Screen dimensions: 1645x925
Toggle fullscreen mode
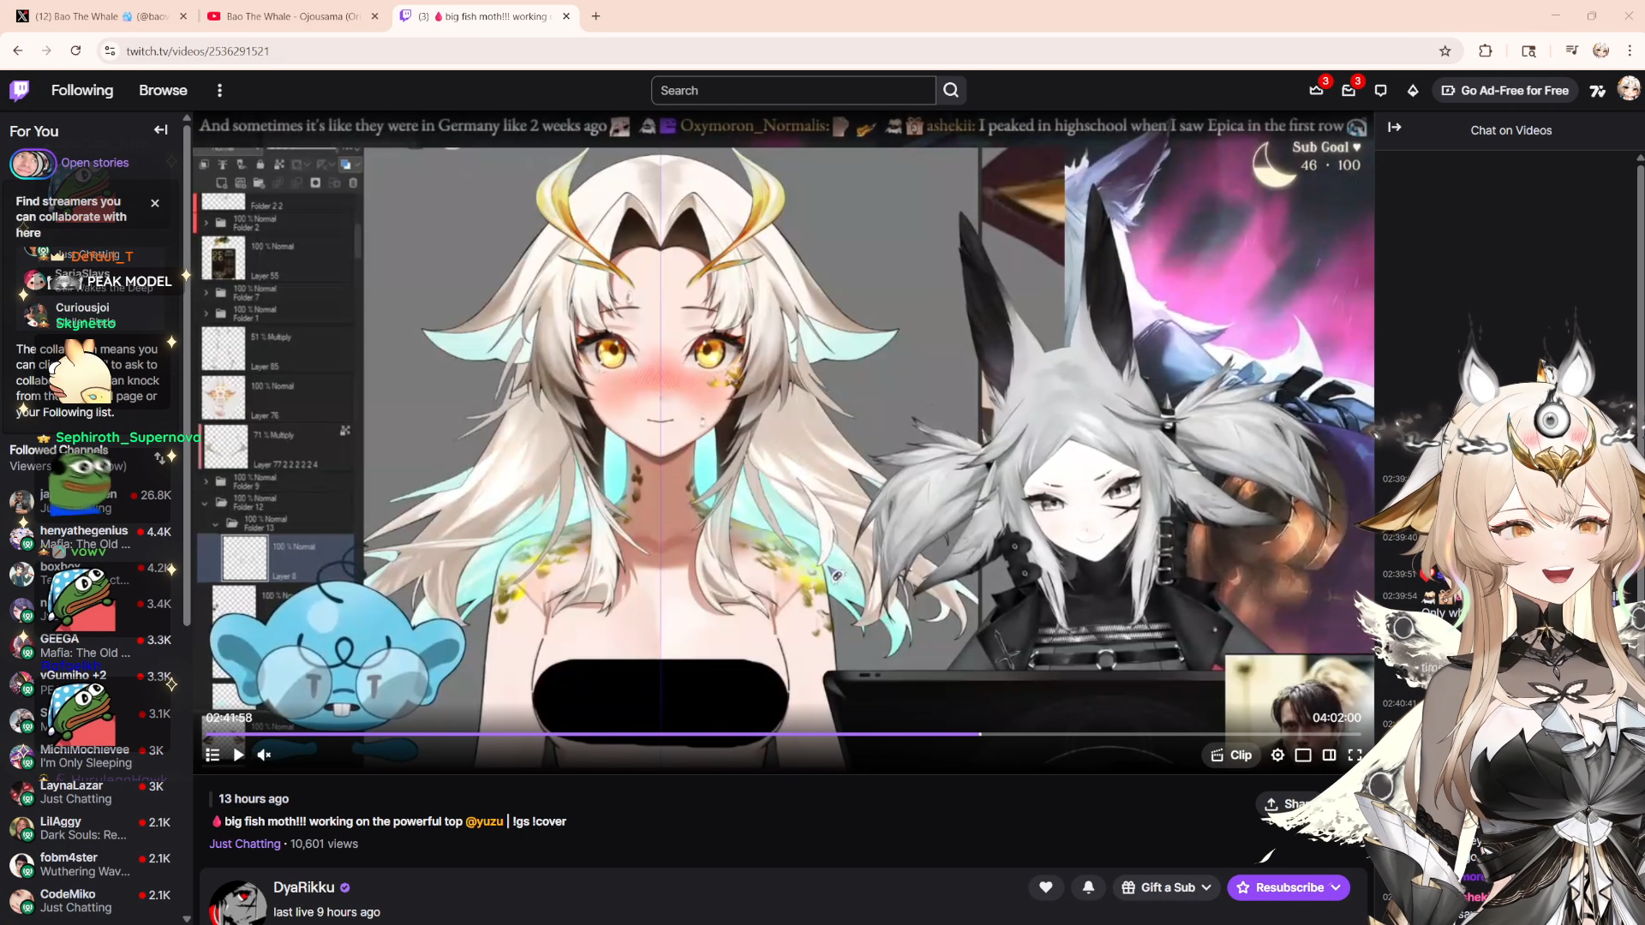[x=1355, y=755]
